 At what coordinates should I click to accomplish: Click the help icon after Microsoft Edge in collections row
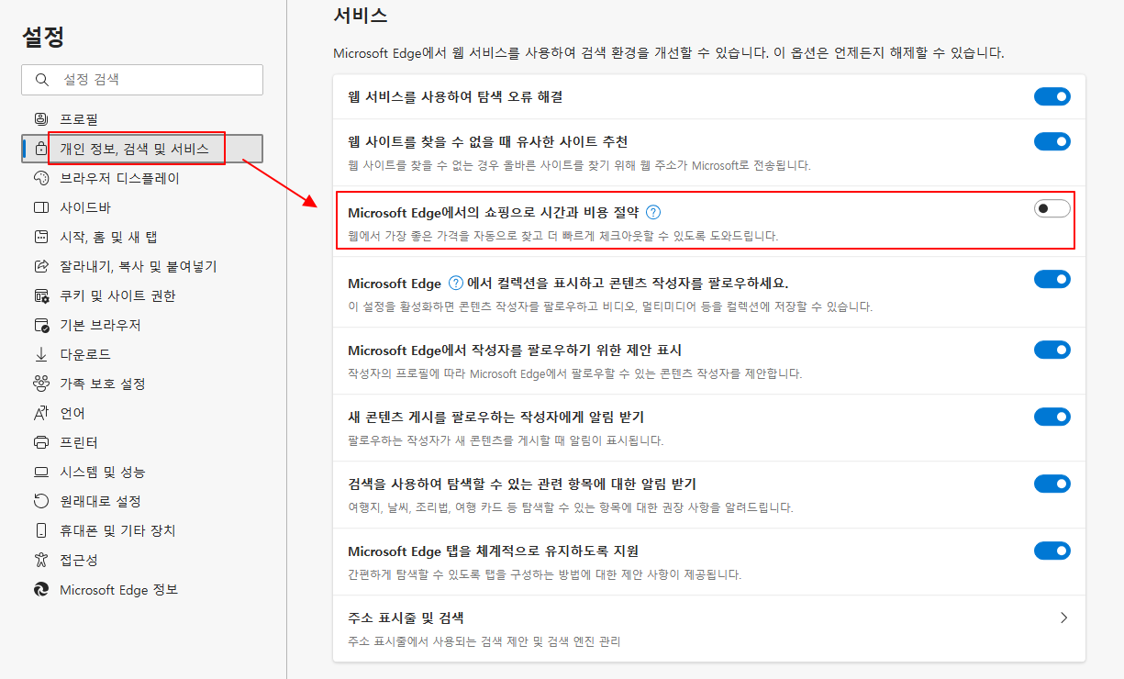click(x=455, y=283)
